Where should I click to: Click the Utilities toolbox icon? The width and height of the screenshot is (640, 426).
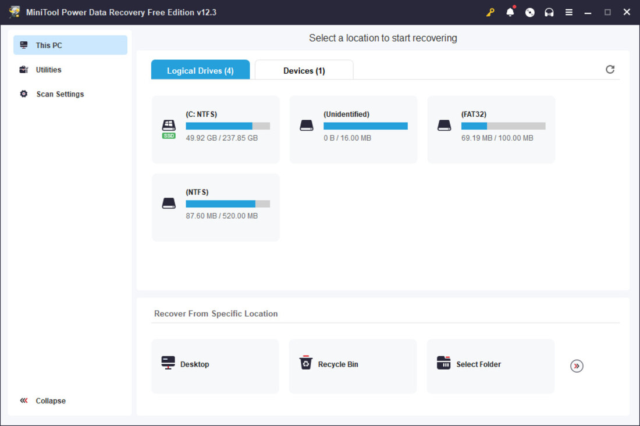[24, 69]
